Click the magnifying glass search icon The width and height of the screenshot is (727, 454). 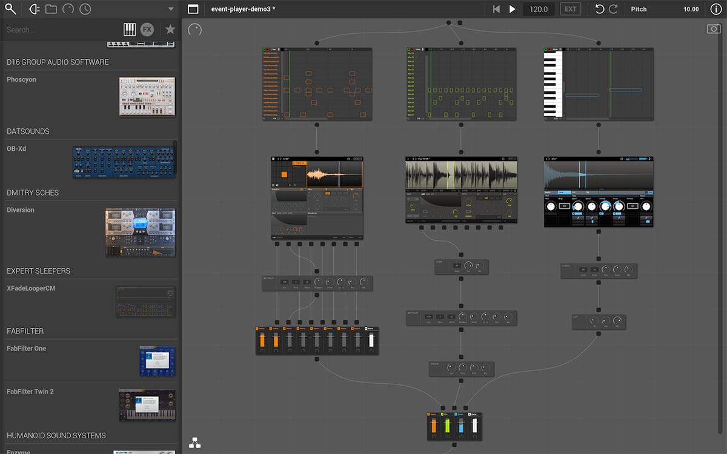[x=11, y=9]
